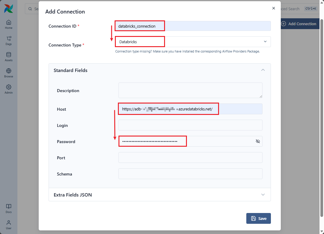Open the Docs book icon

9,208
